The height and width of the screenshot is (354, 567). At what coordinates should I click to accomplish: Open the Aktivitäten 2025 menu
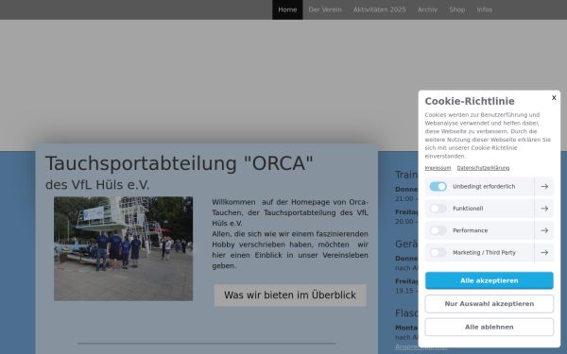[379, 9]
